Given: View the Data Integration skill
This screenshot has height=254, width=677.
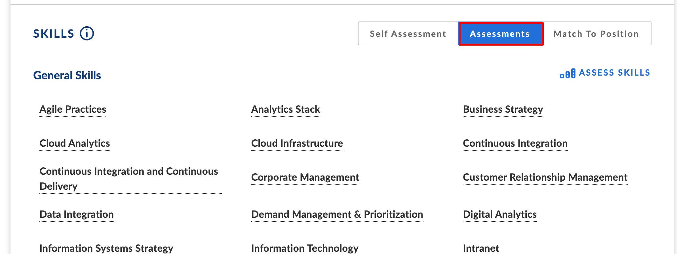Looking at the screenshot, I should tap(77, 215).
